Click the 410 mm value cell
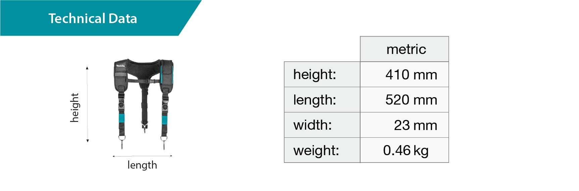 411,75
